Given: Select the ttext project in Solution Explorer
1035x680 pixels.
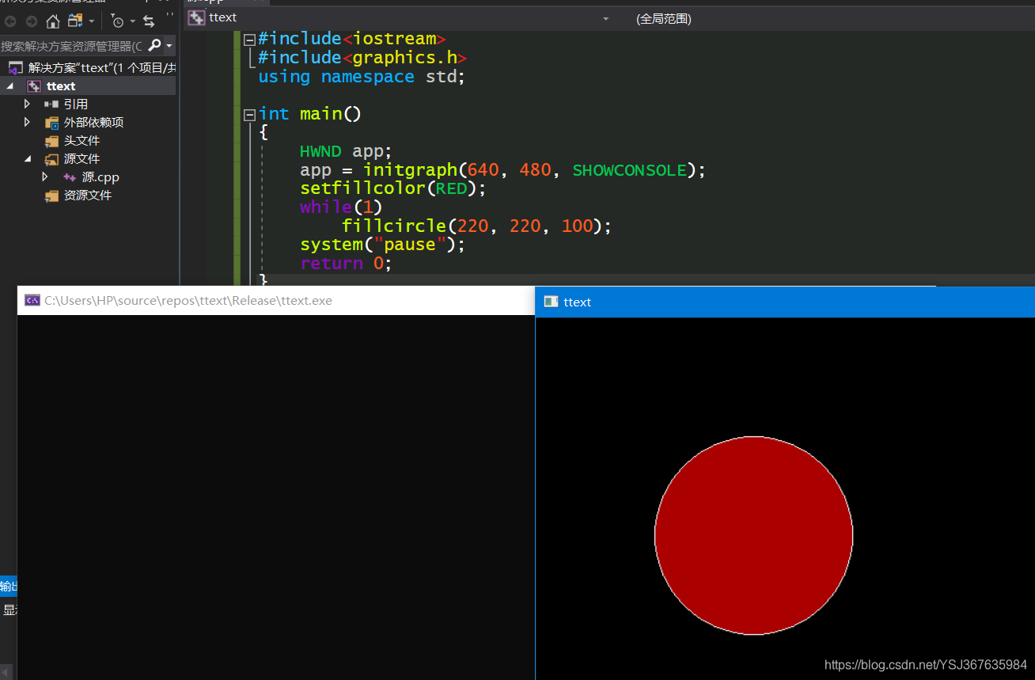Looking at the screenshot, I should pyautogui.click(x=61, y=86).
